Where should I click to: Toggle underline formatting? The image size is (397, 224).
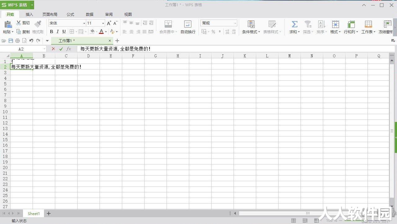64,32
